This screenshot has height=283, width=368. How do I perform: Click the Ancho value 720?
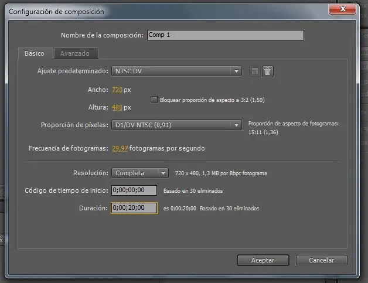tap(117, 90)
